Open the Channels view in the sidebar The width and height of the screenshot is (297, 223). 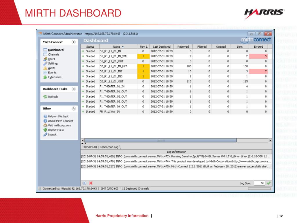pos(51,54)
